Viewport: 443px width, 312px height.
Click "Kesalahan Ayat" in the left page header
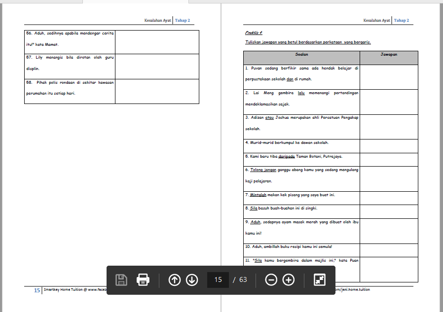[157, 20]
